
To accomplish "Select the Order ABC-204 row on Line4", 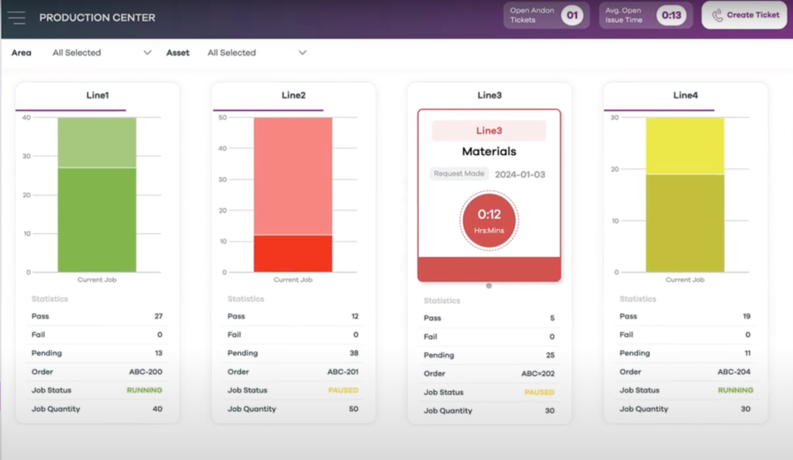I will pos(685,372).
